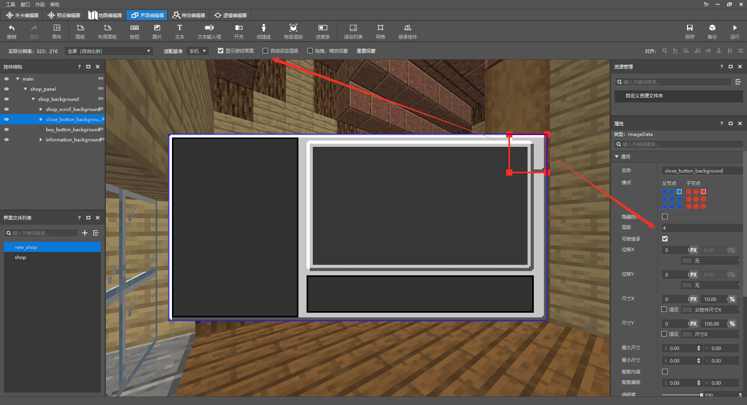Add an inherited control (继承控件)

pos(408,32)
